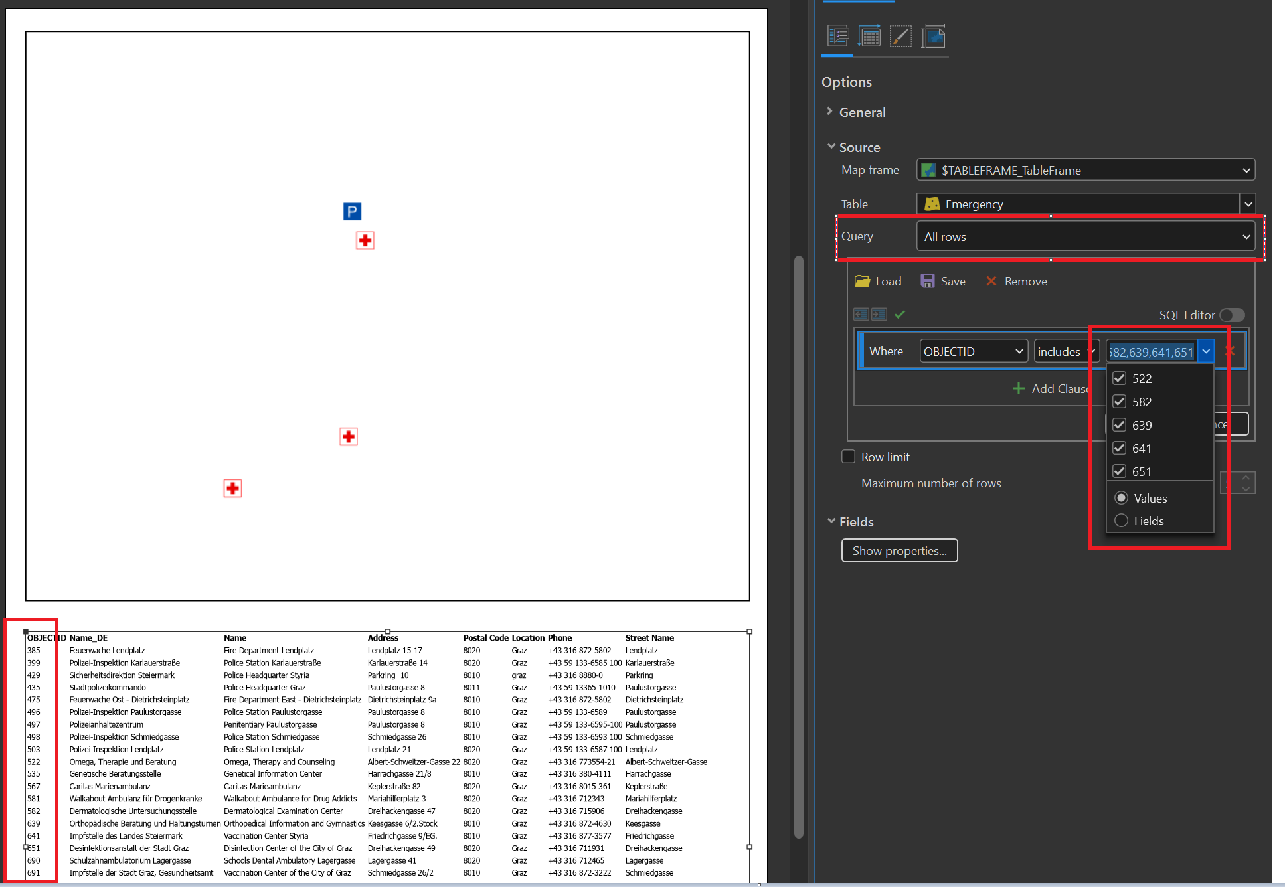Click the Emergency table layer icon

click(932, 204)
